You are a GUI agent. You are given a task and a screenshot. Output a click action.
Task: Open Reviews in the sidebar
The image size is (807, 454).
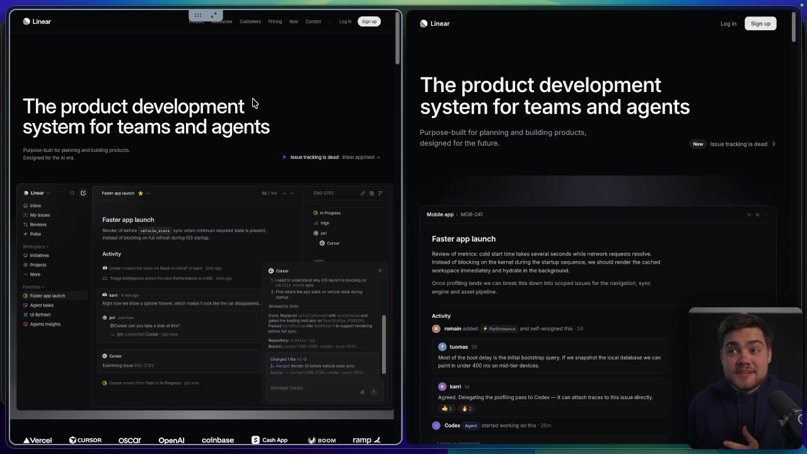point(35,224)
